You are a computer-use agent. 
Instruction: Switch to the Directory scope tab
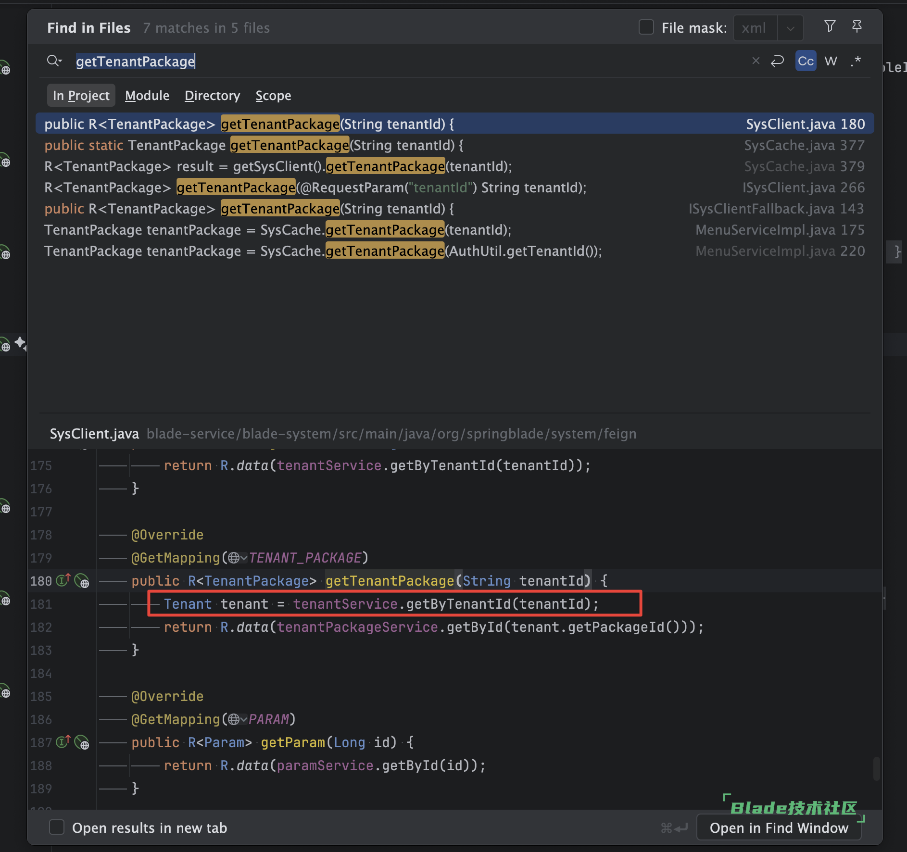pos(212,96)
